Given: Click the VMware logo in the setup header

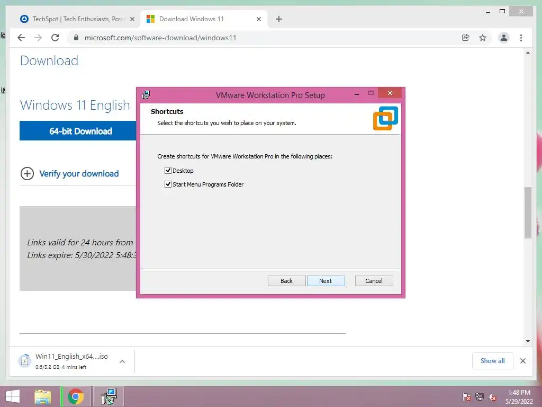Looking at the screenshot, I should click(385, 118).
